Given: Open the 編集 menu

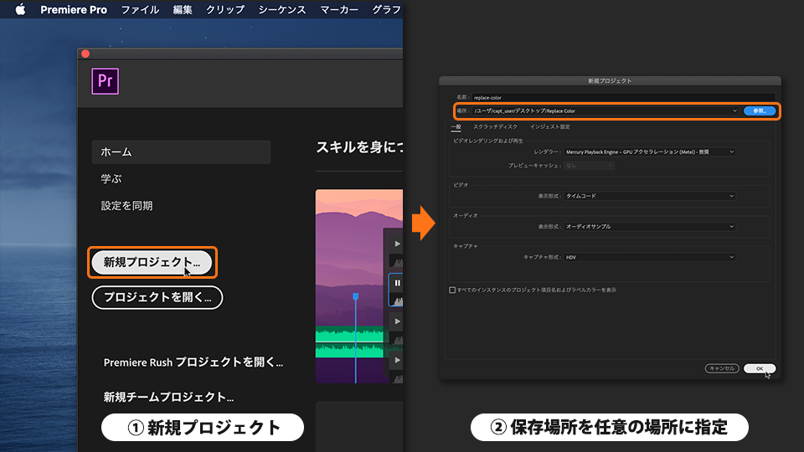Looking at the screenshot, I should 183,10.
